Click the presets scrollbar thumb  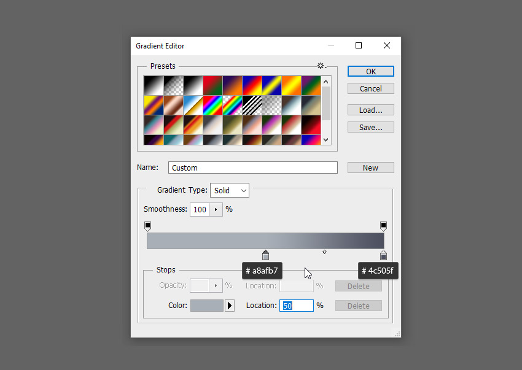[x=326, y=104]
